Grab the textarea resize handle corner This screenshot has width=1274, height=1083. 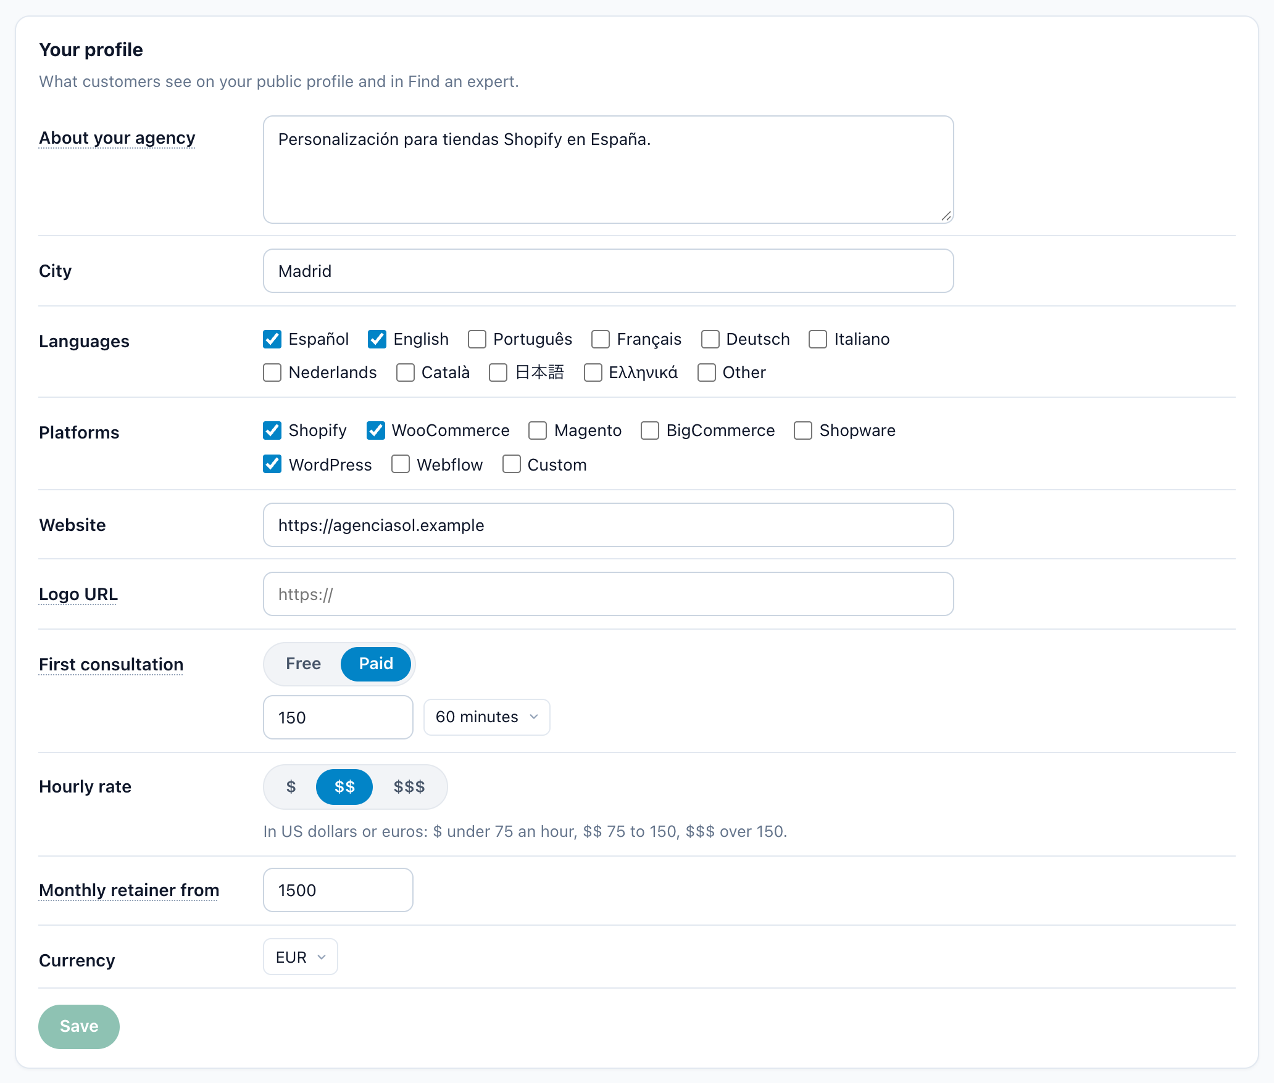pyautogui.click(x=946, y=216)
